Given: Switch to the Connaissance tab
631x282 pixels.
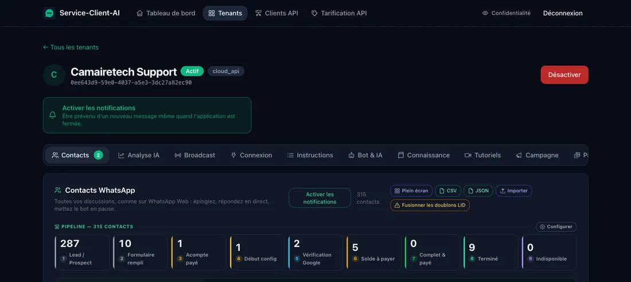Looking at the screenshot, I should [424, 155].
